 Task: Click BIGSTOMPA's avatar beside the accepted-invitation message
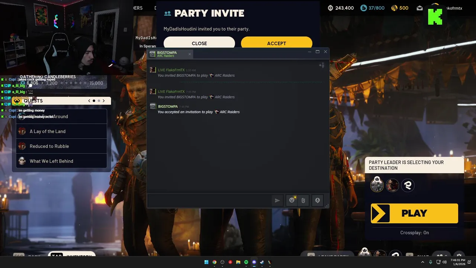[152, 106]
